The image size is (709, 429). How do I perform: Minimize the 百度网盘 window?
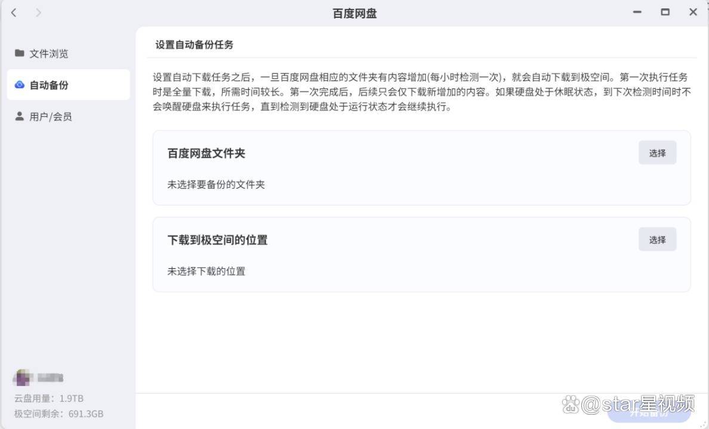[x=637, y=12]
